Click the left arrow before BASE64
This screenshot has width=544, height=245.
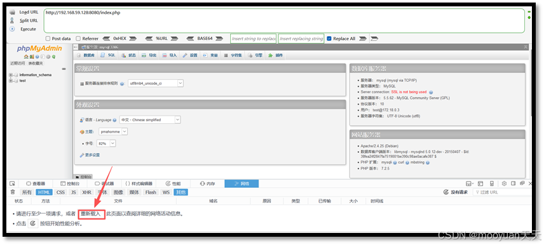190,39
